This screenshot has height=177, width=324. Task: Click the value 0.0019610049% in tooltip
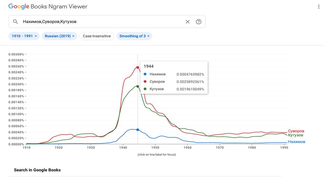190,89
